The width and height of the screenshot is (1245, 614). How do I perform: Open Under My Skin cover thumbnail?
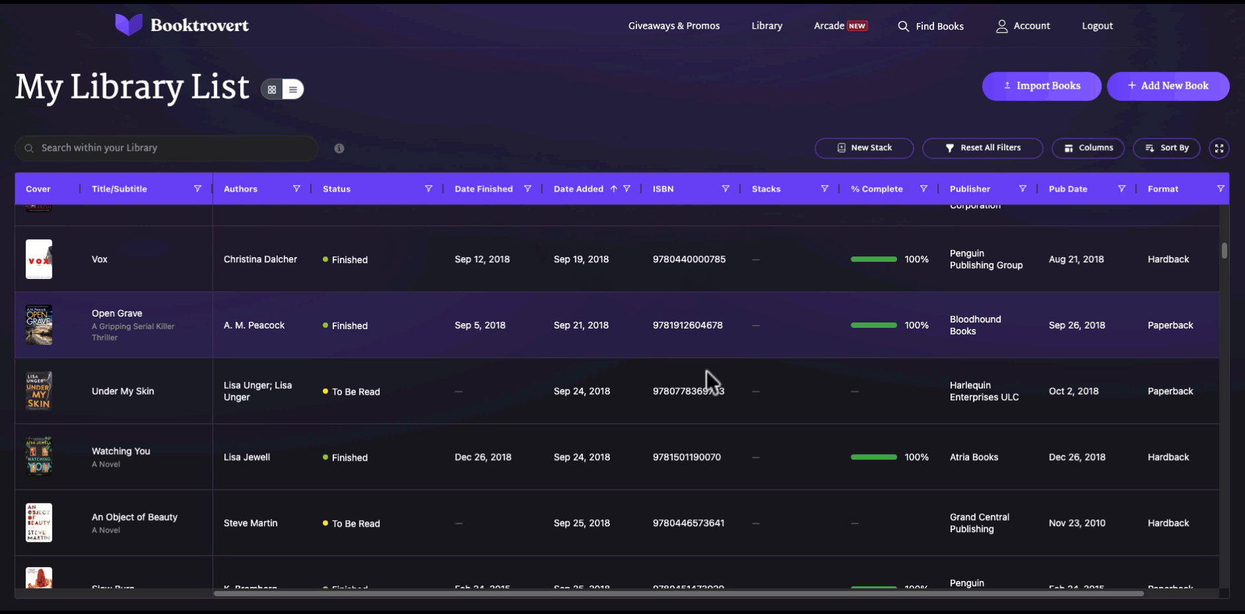coord(39,391)
